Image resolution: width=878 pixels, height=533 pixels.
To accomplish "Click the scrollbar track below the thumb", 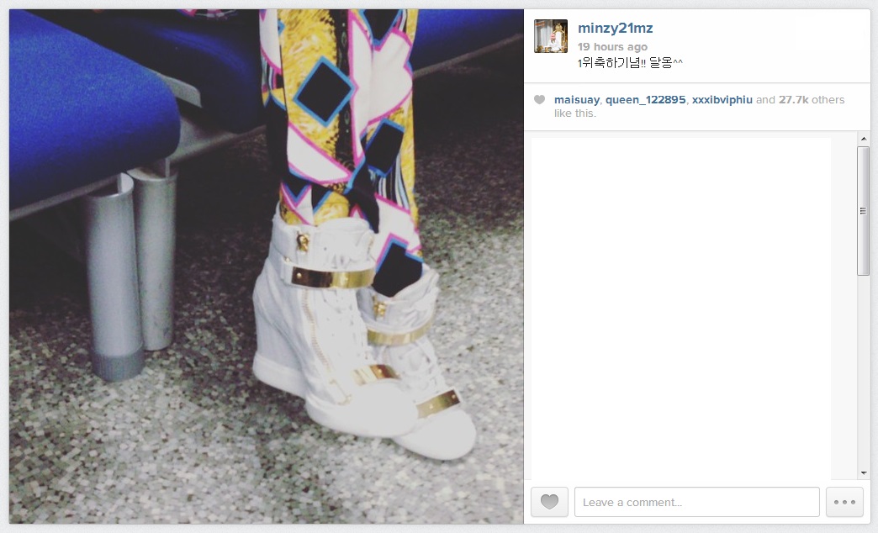I will click(x=864, y=371).
